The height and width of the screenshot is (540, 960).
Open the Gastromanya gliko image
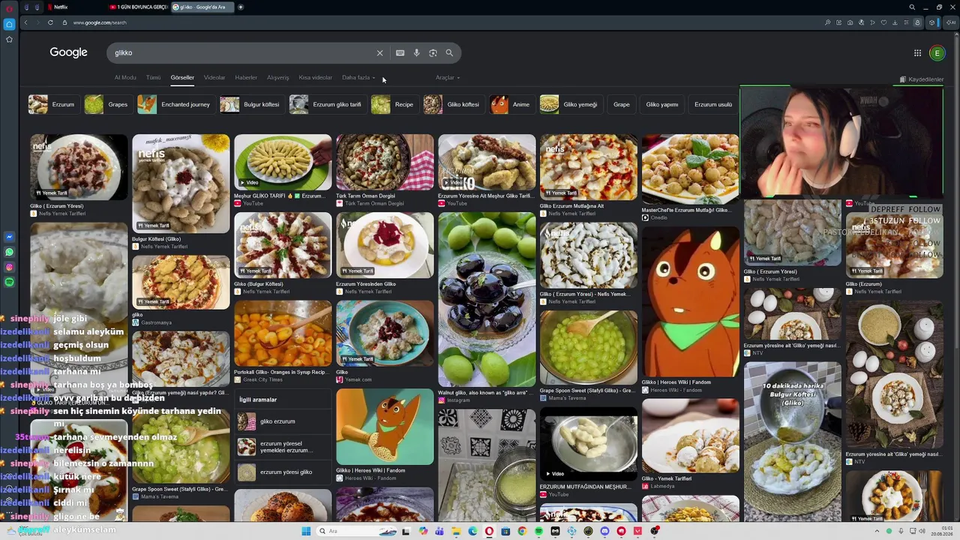(181, 283)
